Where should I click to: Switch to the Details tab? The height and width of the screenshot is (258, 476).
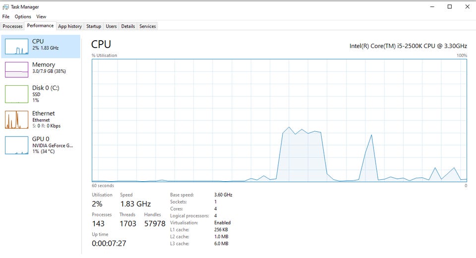click(x=128, y=26)
